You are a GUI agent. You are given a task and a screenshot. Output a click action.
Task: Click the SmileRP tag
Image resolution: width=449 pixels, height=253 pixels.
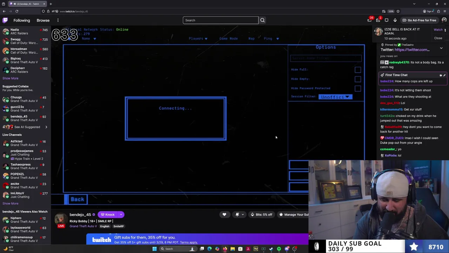[x=118, y=226]
